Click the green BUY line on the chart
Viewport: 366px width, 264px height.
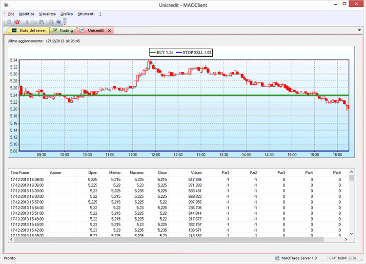pyautogui.click(x=184, y=95)
